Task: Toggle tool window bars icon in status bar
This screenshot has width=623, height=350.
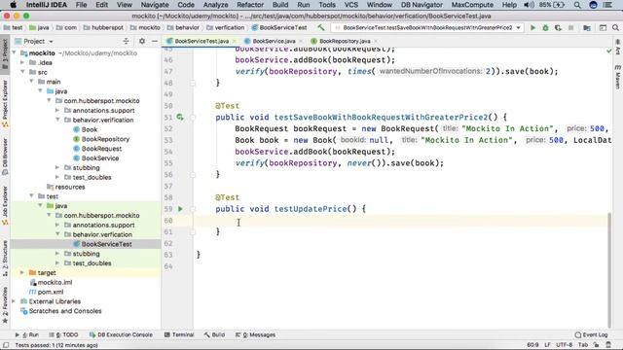Action: [x=6, y=345]
